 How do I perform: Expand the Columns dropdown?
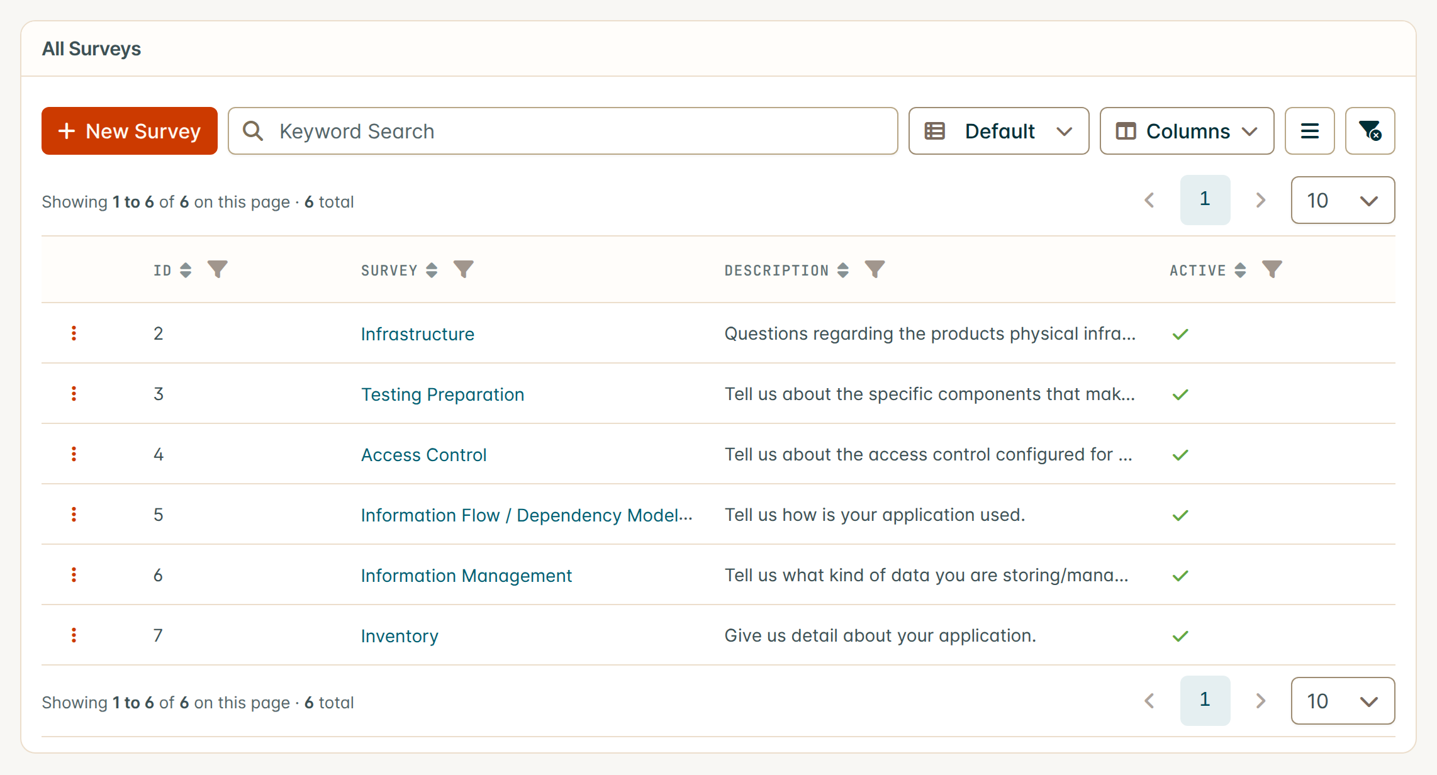coord(1187,131)
